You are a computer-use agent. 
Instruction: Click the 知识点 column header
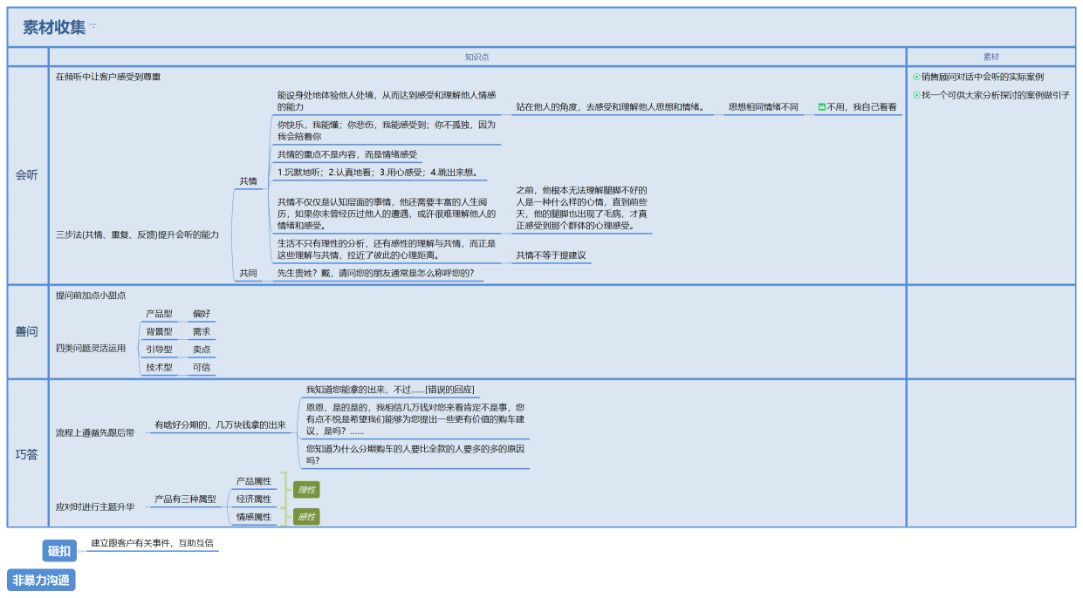(476, 57)
